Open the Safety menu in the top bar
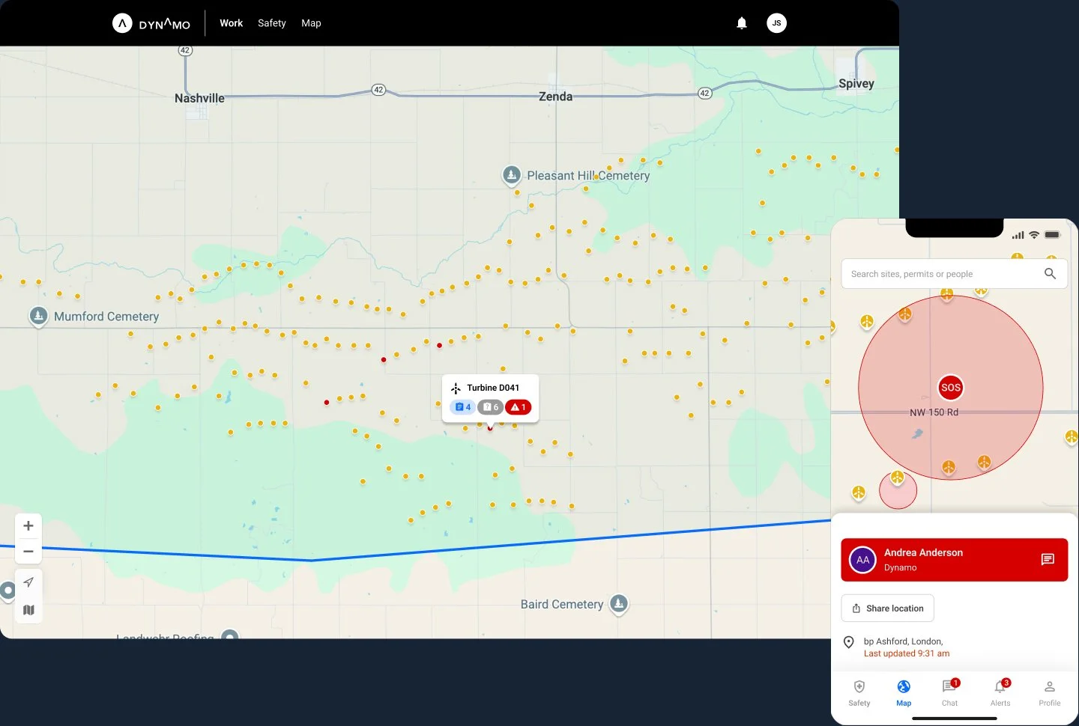The height and width of the screenshot is (726, 1079). point(272,23)
